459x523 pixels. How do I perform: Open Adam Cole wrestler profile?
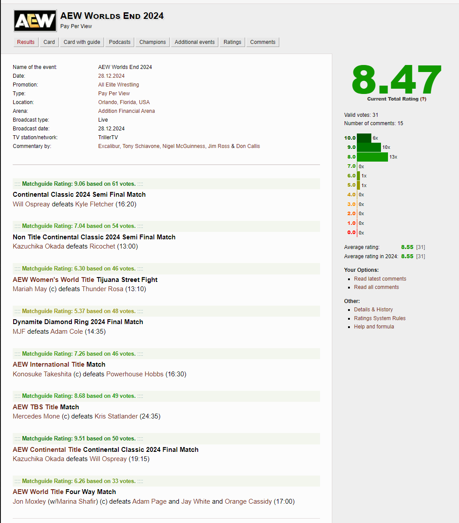(x=67, y=332)
